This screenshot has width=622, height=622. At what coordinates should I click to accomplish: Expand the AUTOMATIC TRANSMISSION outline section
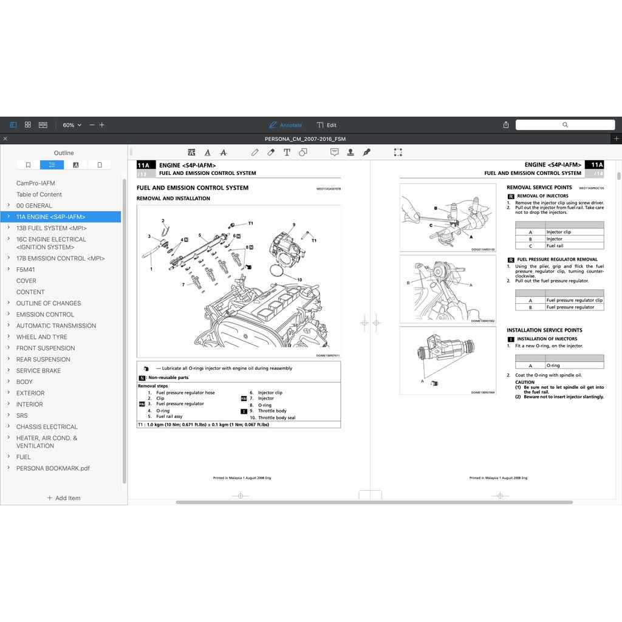8,326
